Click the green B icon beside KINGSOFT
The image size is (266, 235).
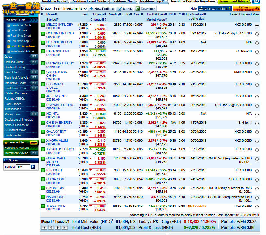point(43,170)
